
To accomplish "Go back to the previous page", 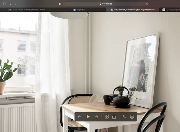I will (10, 4).
